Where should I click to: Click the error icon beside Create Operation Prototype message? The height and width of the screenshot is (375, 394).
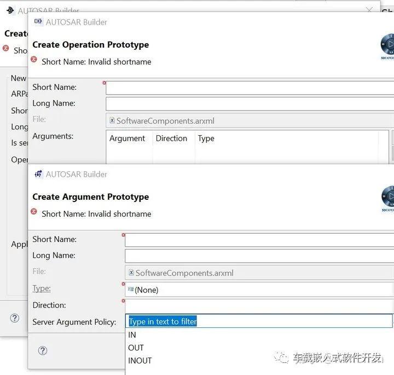click(34, 59)
